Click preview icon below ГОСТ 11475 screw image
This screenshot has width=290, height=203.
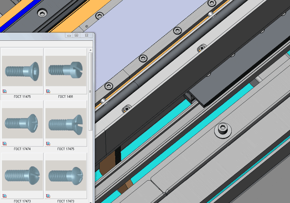tap(5, 91)
